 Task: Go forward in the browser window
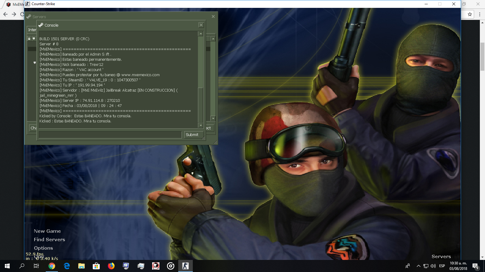pyautogui.click(x=14, y=14)
